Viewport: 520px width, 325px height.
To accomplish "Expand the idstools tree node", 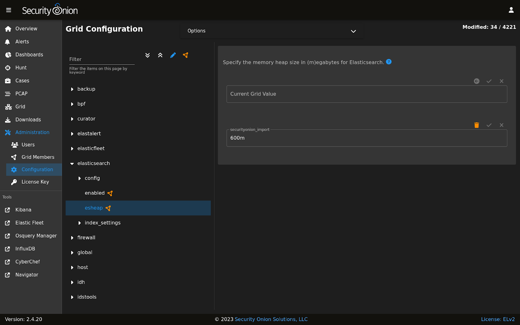I will 72,297.
